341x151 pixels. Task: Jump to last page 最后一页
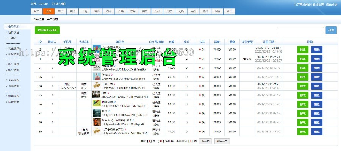222,141
